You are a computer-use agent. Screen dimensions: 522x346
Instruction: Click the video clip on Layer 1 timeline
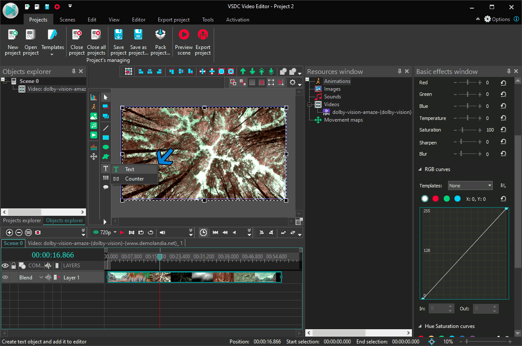click(194, 277)
